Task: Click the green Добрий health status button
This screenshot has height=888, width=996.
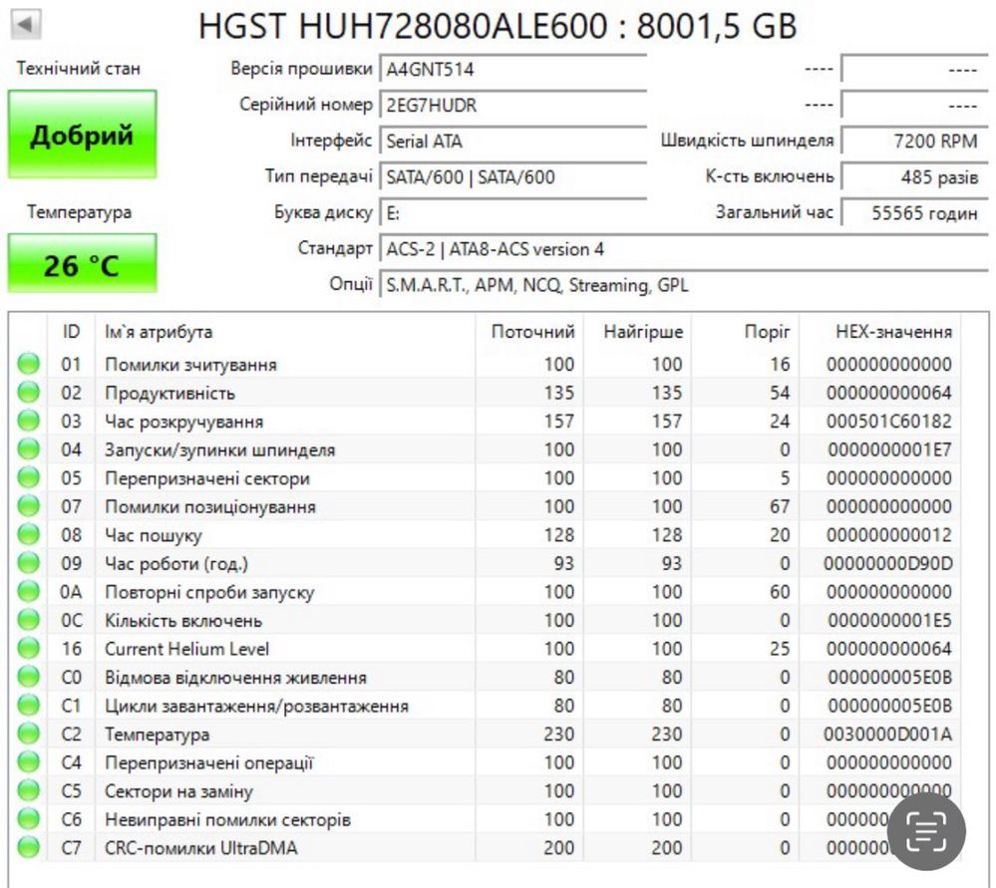Action: 82,134
